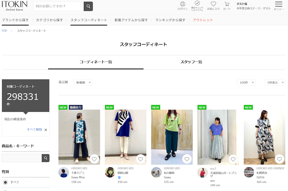Open the favorites (お気に入り) heart icon

coord(213,6)
